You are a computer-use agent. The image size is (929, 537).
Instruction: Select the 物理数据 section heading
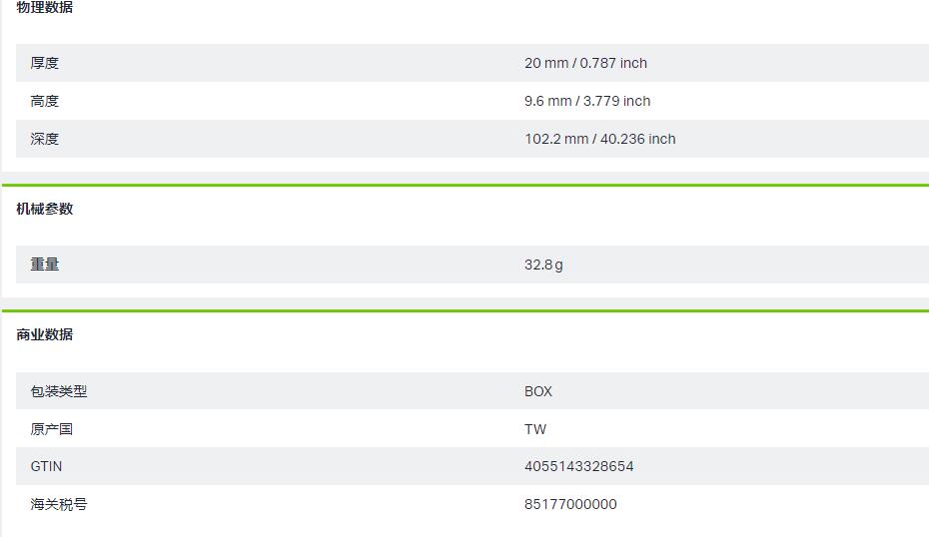coord(44,7)
